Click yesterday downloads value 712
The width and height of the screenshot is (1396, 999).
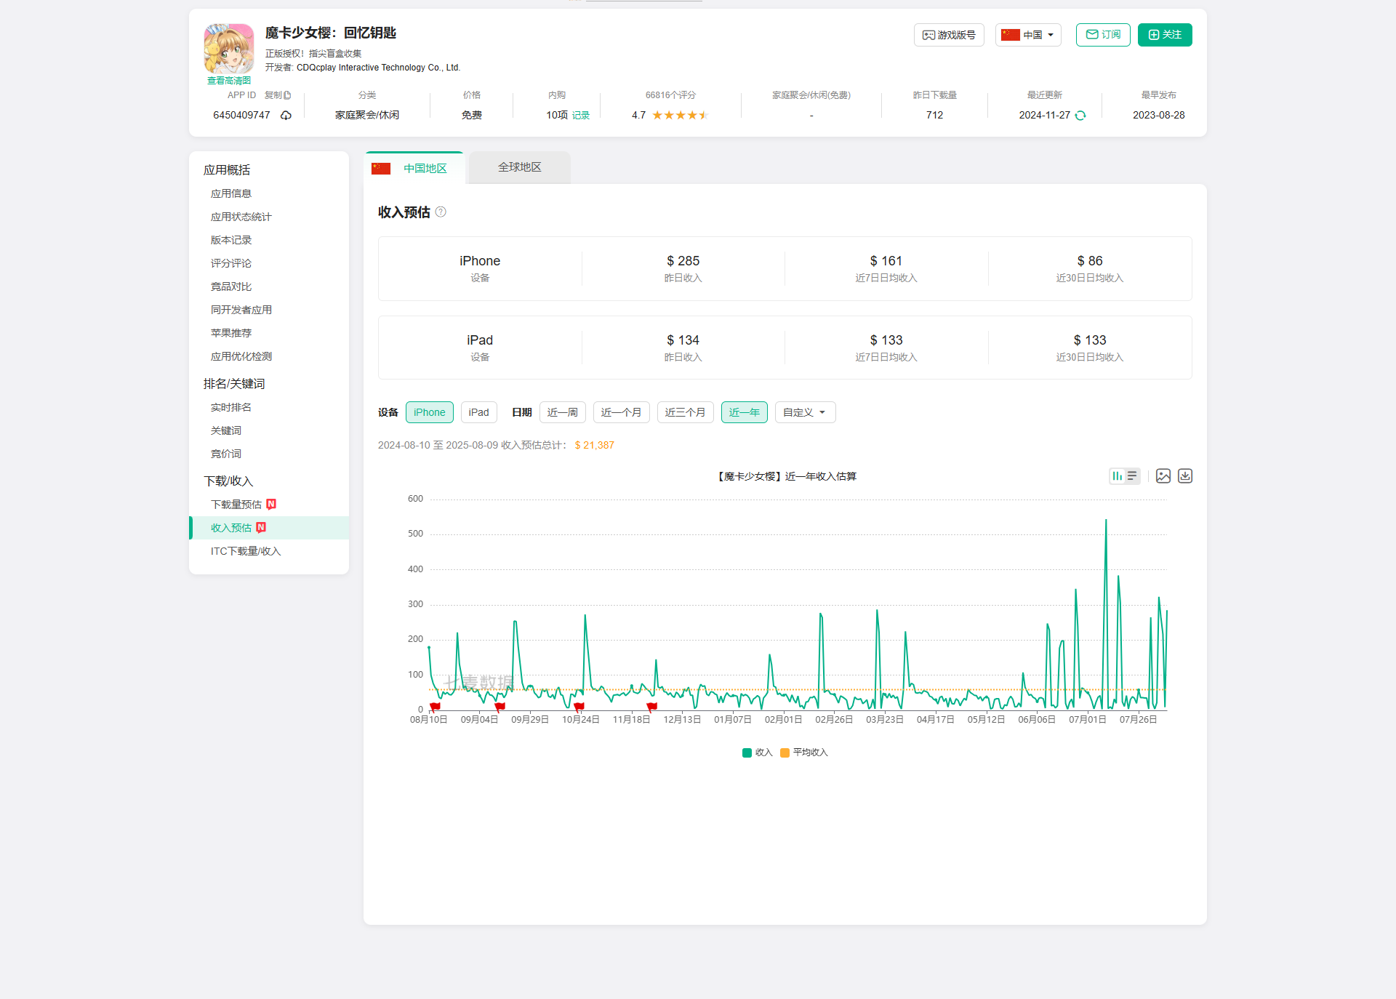[x=935, y=116]
